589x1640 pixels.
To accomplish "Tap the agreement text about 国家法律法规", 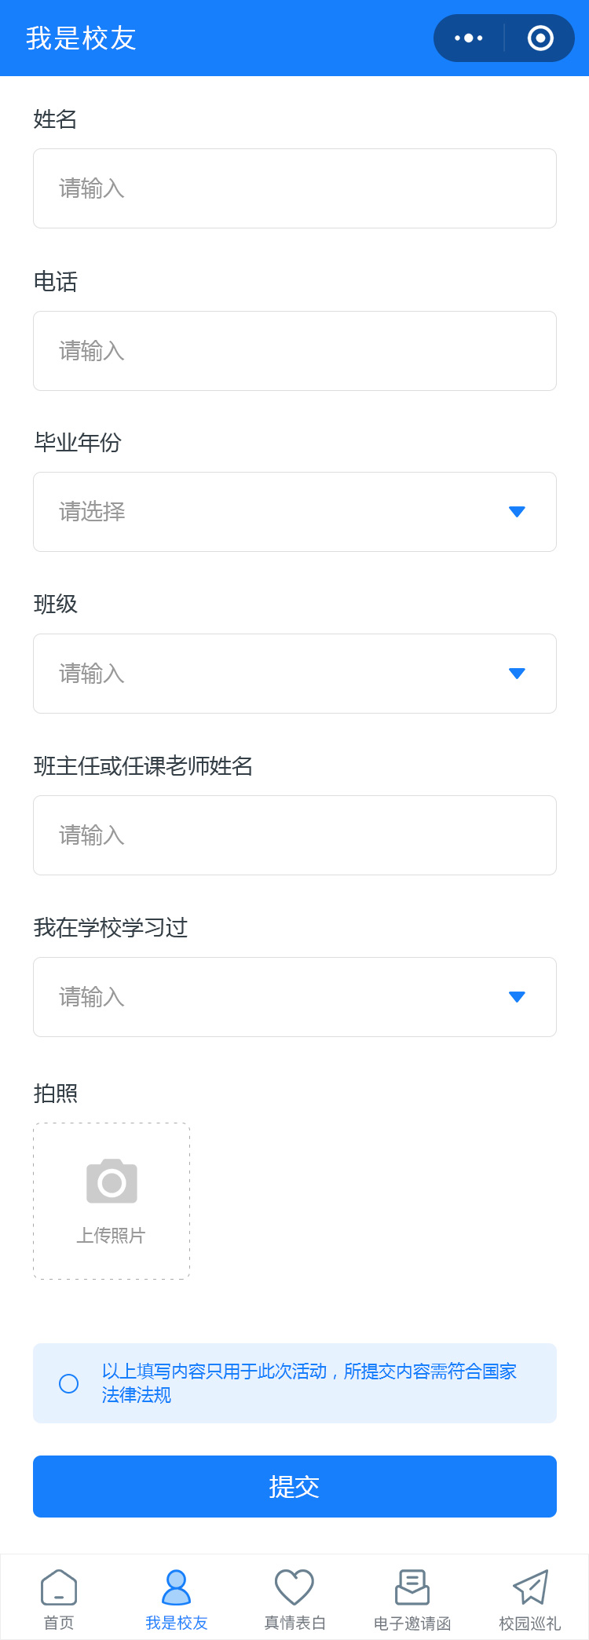I will coord(309,1382).
